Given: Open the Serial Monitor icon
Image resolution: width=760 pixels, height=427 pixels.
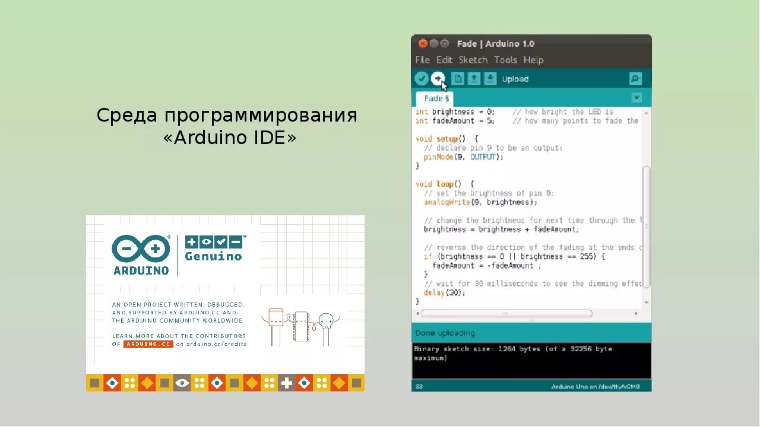Looking at the screenshot, I should [635, 78].
